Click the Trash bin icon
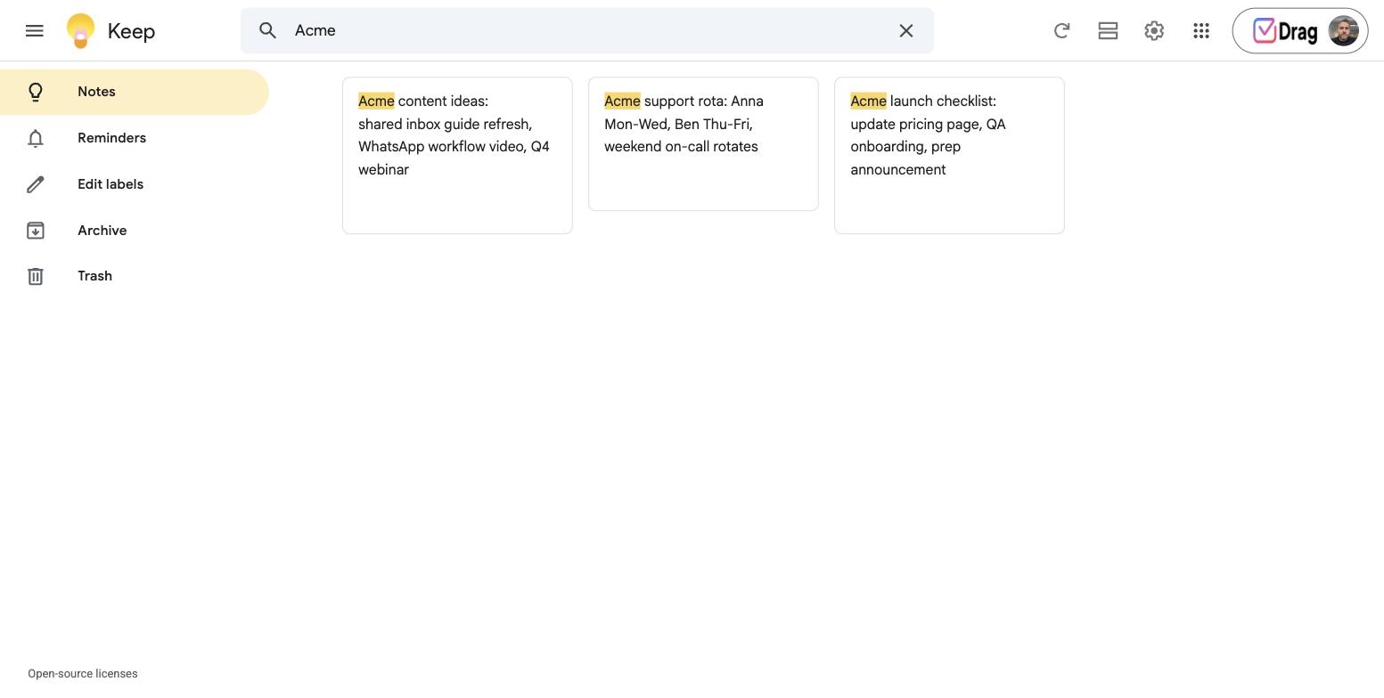Viewport: 1384px width, 698px height. click(x=36, y=276)
